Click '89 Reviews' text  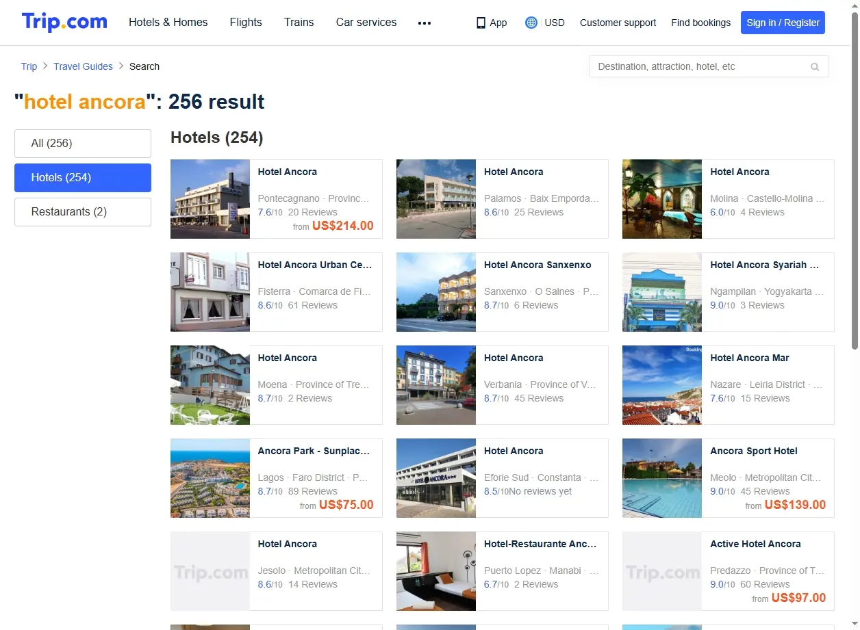pos(313,491)
